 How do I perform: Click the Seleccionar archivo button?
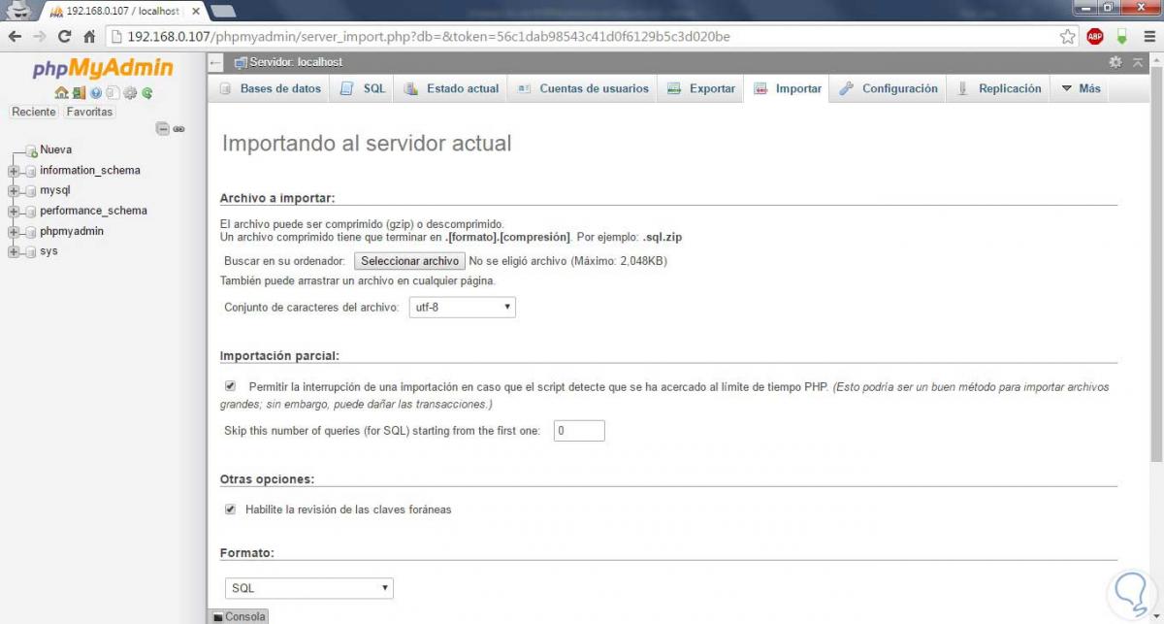409,261
